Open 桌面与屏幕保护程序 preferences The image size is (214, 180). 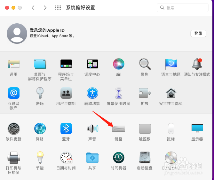pyautogui.click(x=40, y=64)
